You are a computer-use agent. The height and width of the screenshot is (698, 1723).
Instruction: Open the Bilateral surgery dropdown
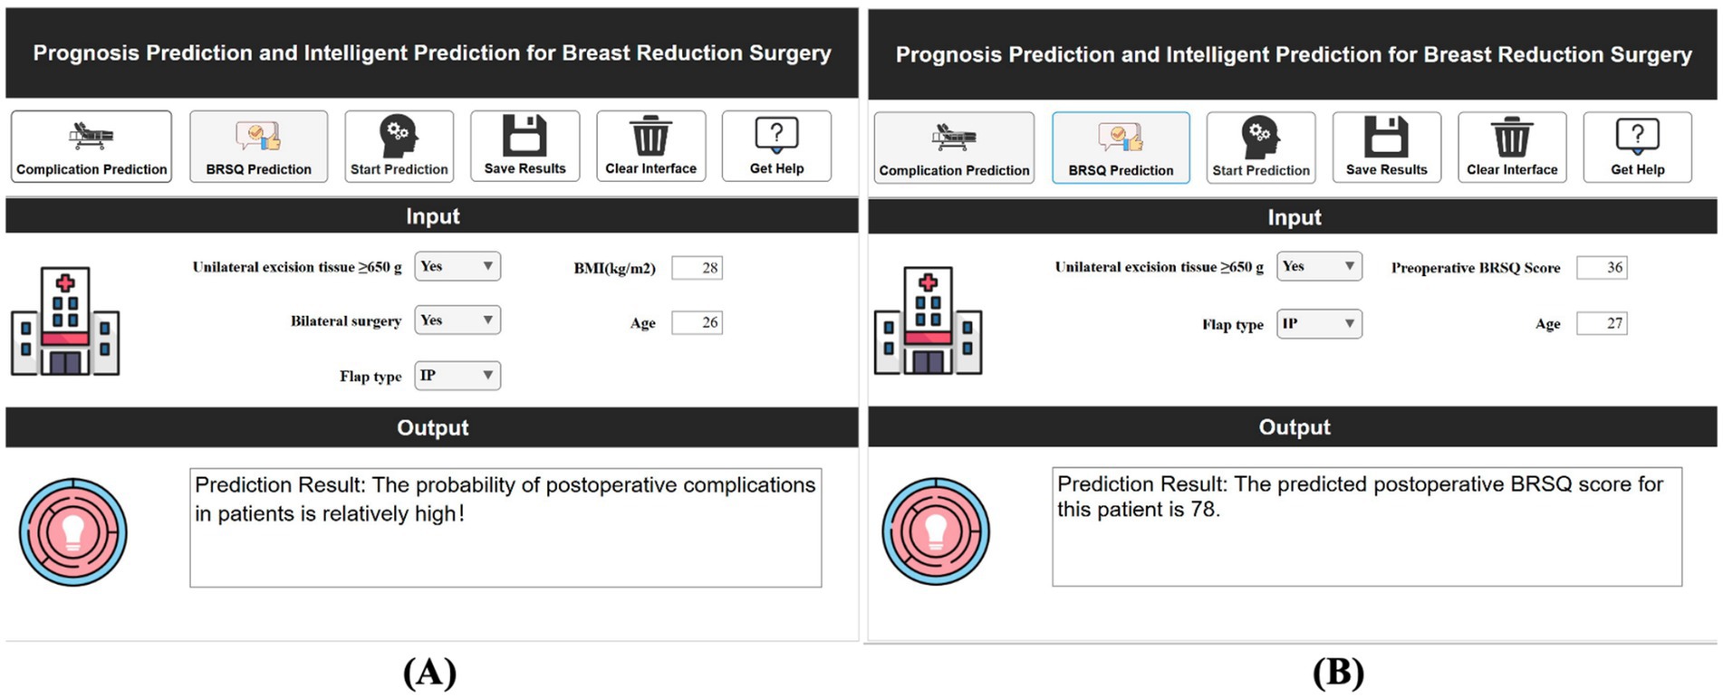tap(457, 320)
